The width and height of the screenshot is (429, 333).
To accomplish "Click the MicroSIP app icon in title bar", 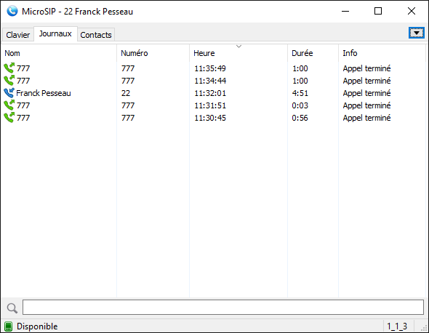I will point(12,11).
